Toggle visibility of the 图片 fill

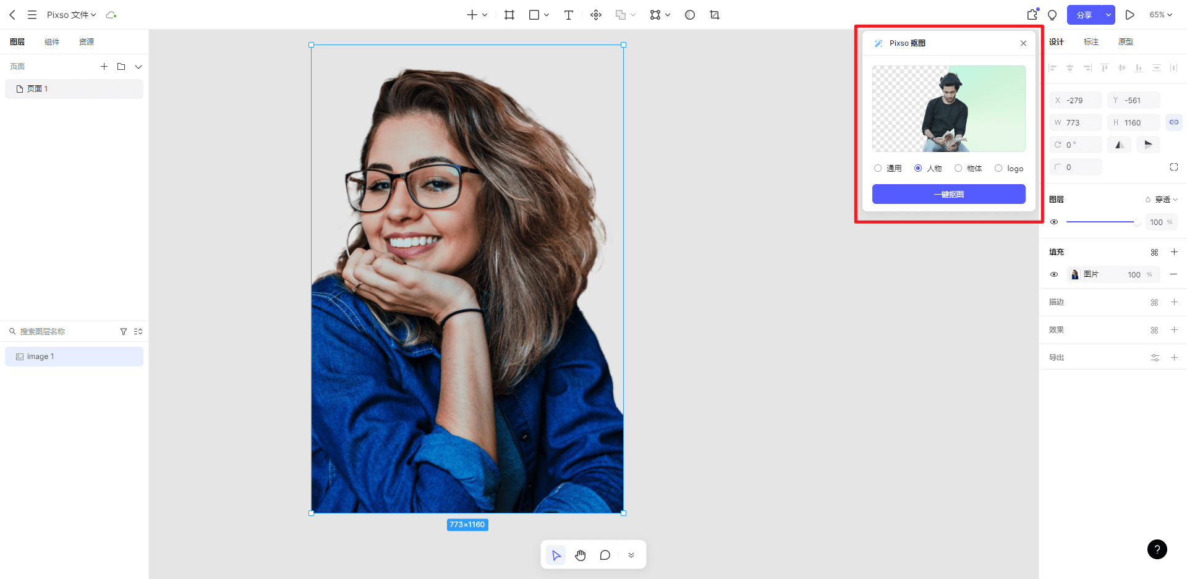pyautogui.click(x=1054, y=274)
